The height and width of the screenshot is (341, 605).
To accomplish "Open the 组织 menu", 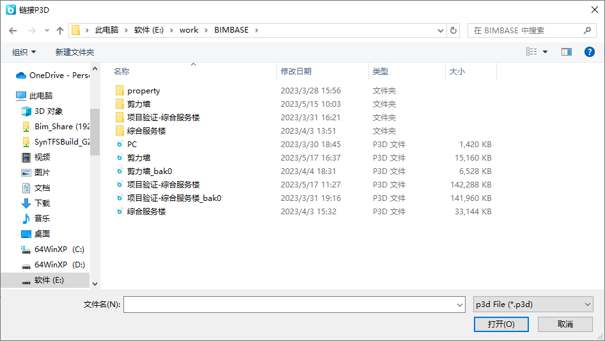I will (24, 52).
